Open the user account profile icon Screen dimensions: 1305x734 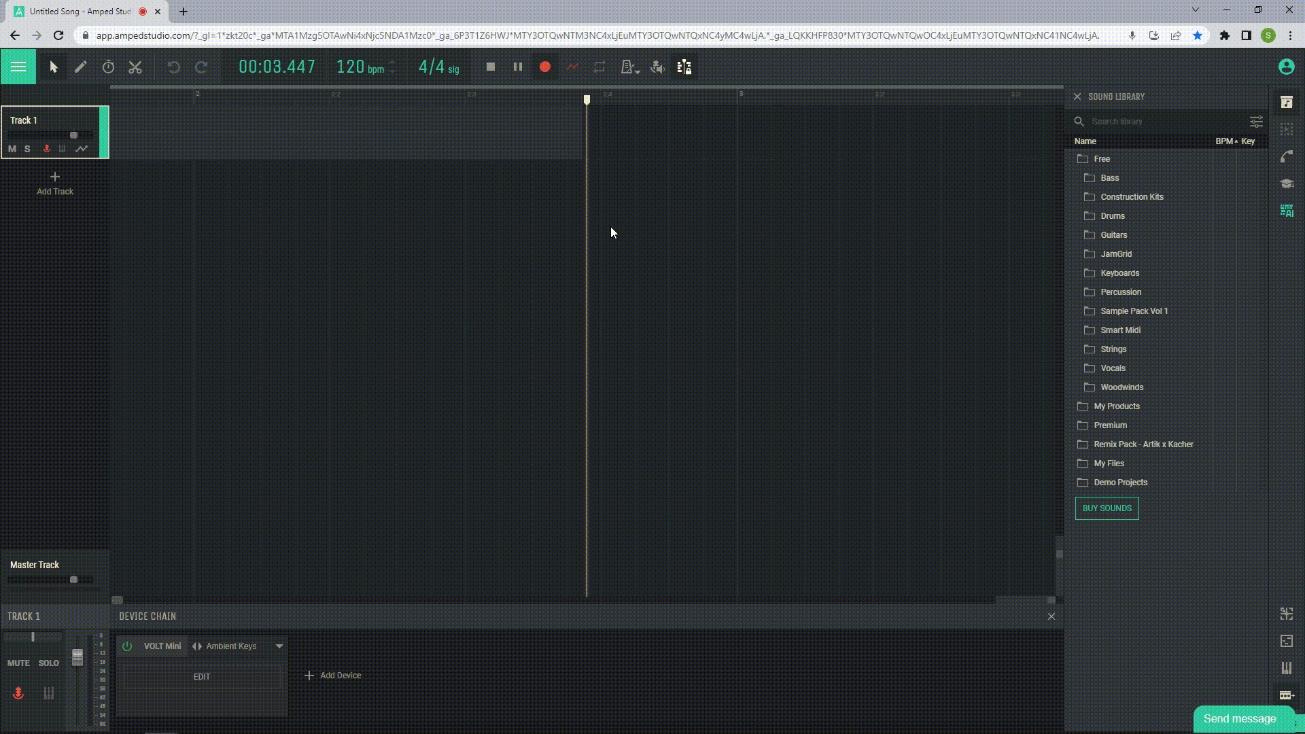pyautogui.click(x=1285, y=67)
